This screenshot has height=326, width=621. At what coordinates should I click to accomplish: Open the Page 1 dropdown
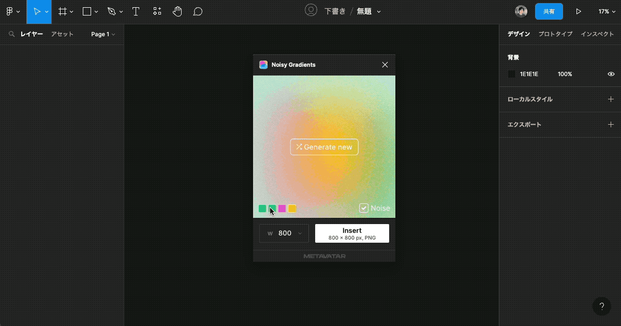(101, 34)
